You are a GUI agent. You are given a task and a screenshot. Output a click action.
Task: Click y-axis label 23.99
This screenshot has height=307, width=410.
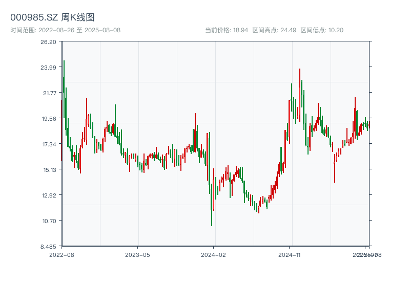[x=48, y=68]
